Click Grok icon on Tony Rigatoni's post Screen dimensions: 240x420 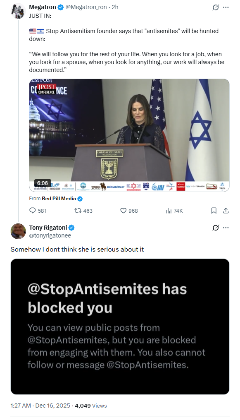click(x=216, y=228)
